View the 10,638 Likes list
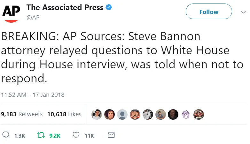The image size is (250, 144). (64, 114)
